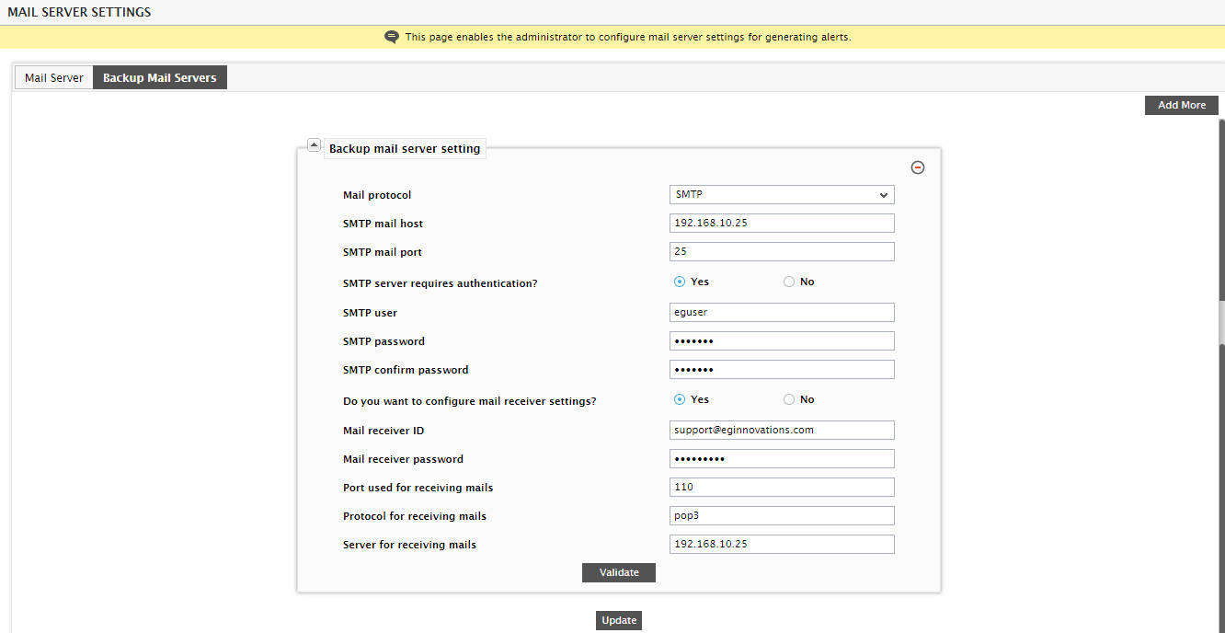Screen dimensions: 1225x633
Task: Select the Backup Mail Servers tab
Action: pyautogui.click(x=160, y=78)
